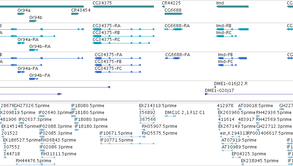The width and height of the screenshot is (293, 166).
Task: Click the Imd gene bar
Action: coord(232,7)
